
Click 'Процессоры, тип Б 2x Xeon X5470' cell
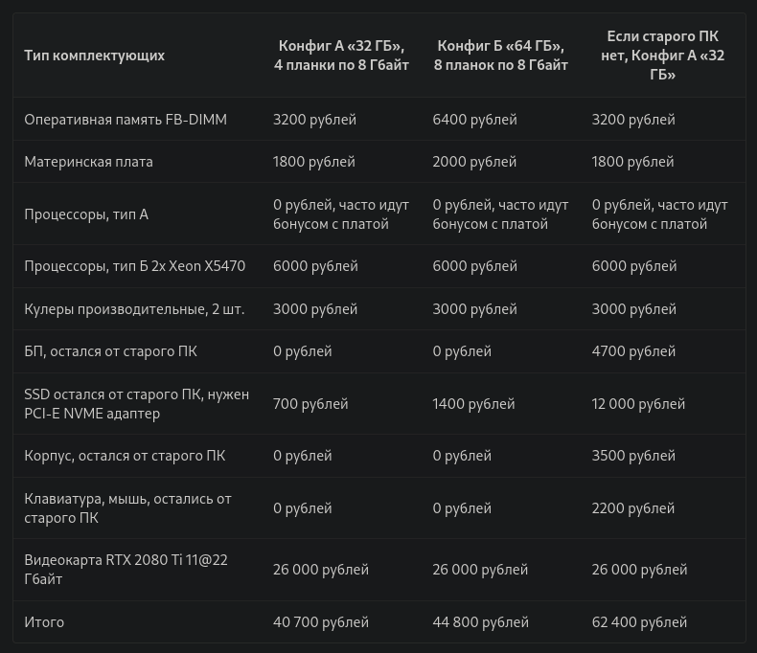[x=135, y=266]
